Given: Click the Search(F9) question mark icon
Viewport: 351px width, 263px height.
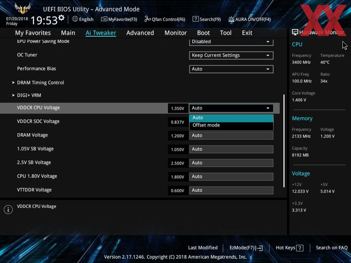Looking at the screenshot, I should tap(196, 19).
